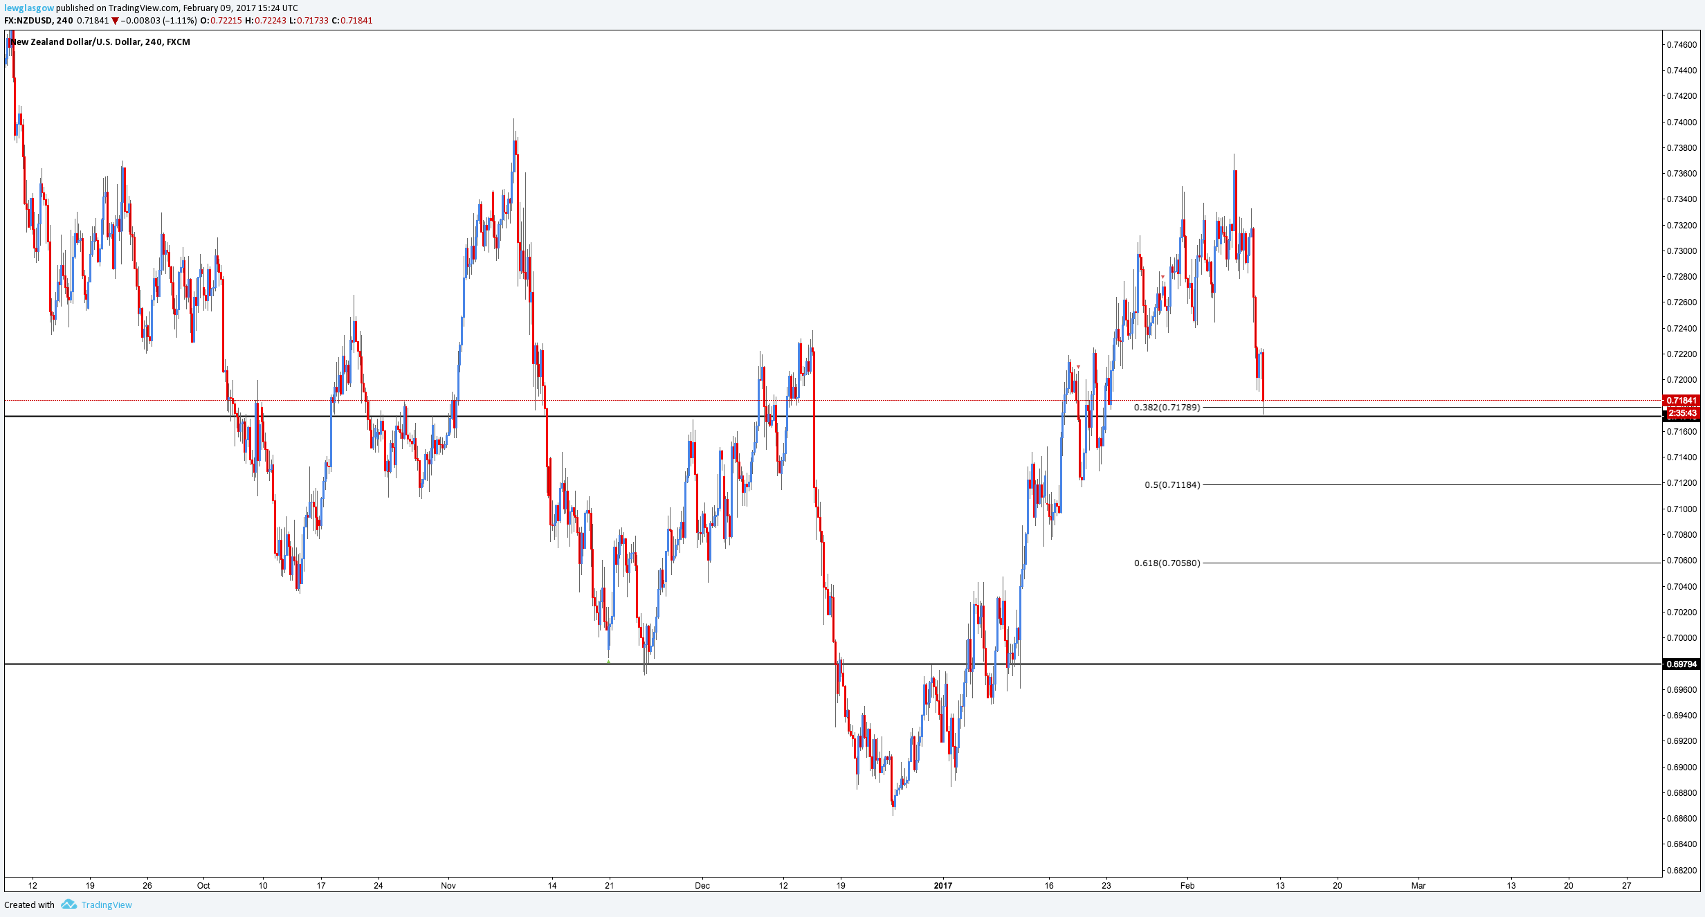Click the Feb label on time axis
Image resolution: width=1705 pixels, height=917 pixels.
(1187, 885)
